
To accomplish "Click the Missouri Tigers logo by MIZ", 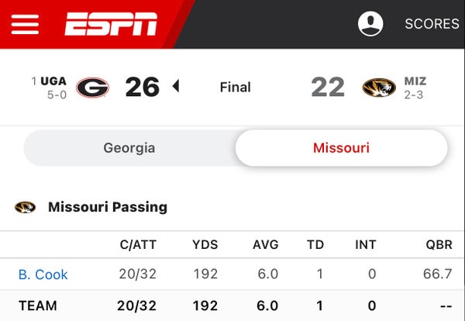I will click(379, 88).
